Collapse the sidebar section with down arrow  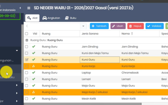[x=17, y=50]
